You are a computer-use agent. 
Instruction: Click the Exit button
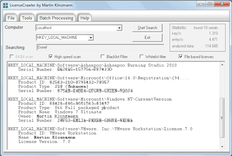coord(147,38)
